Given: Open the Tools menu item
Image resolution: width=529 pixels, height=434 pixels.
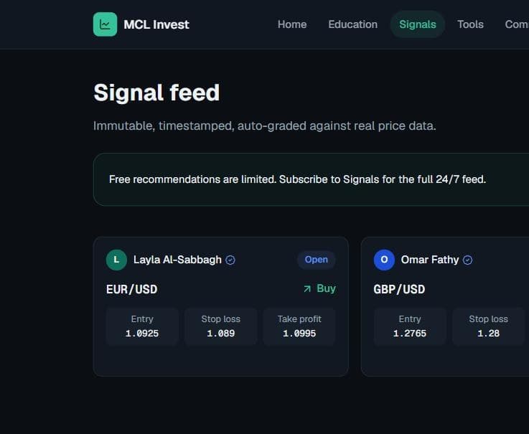Looking at the screenshot, I should coord(470,24).
